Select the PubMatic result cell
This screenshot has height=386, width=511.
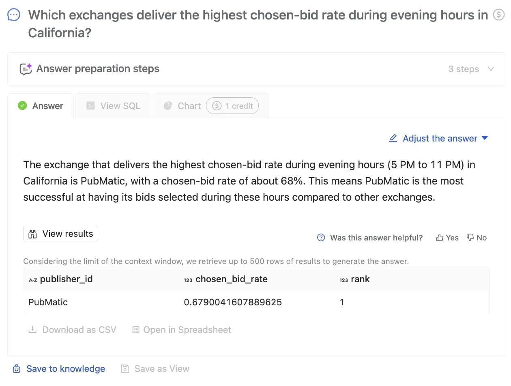(x=48, y=302)
